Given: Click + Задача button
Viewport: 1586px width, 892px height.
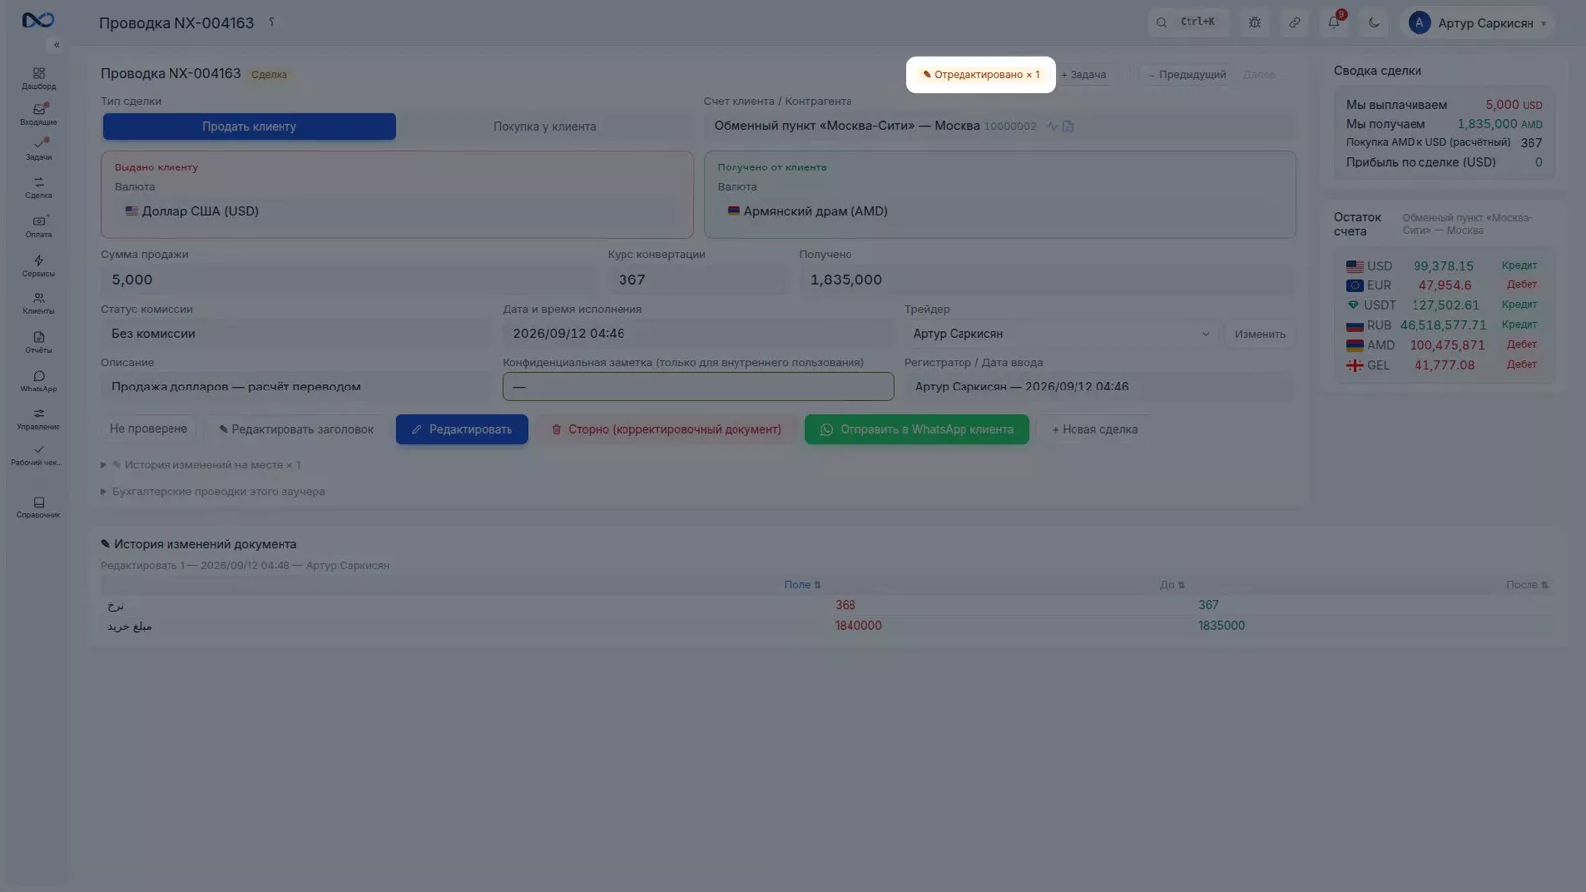Looking at the screenshot, I should (1083, 74).
